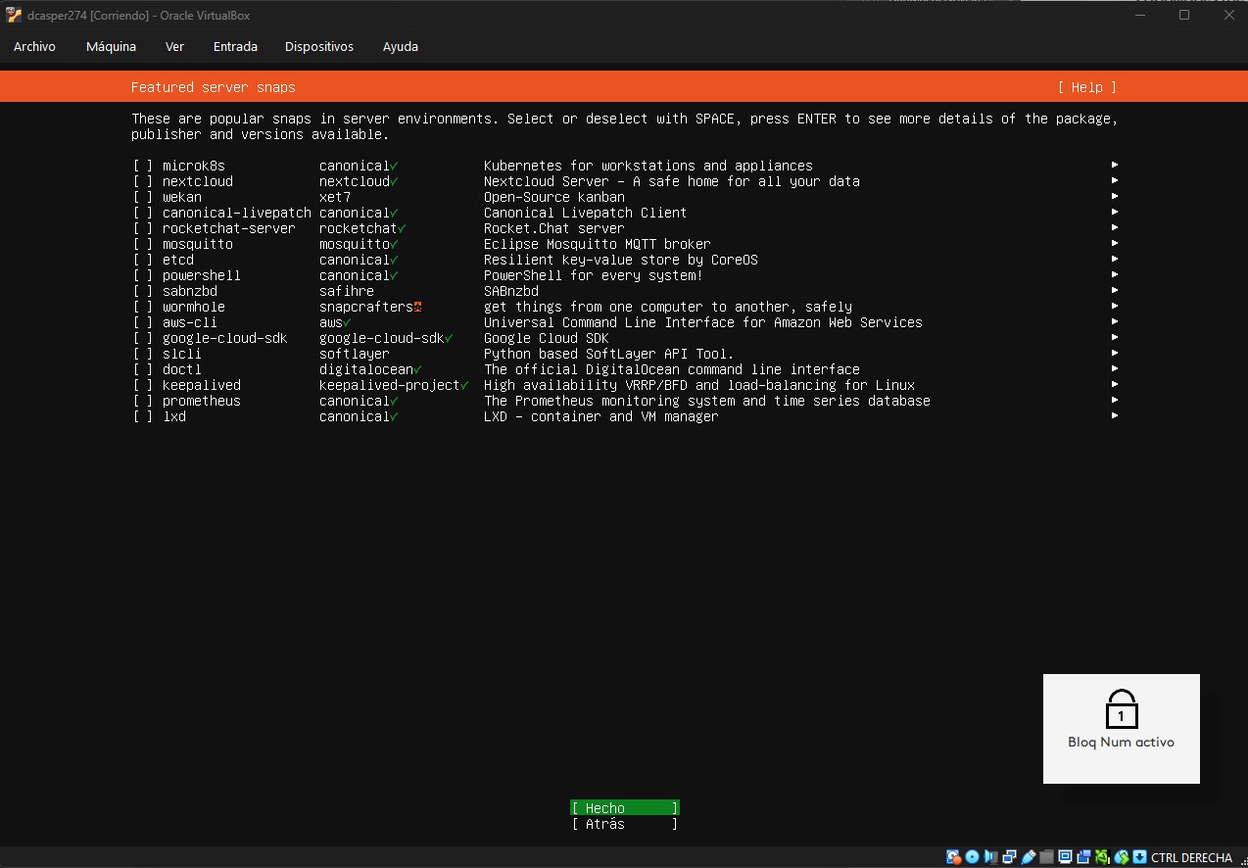Toggle the nextcloud snap checkbox
1248x868 pixels.
click(x=143, y=181)
